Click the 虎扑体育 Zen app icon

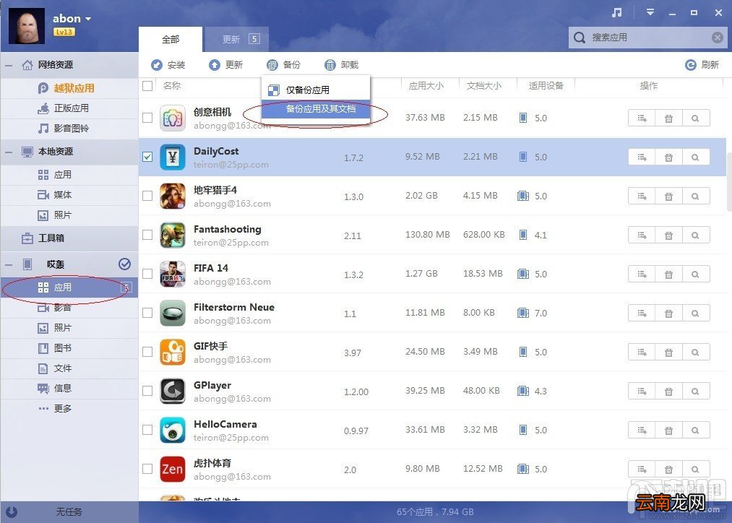(x=173, y=469)
